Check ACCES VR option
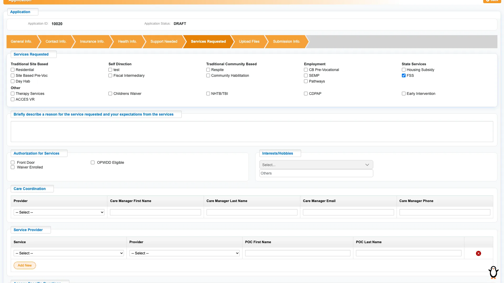The width and height of the screenshot is (504, 283). (13, 99)
